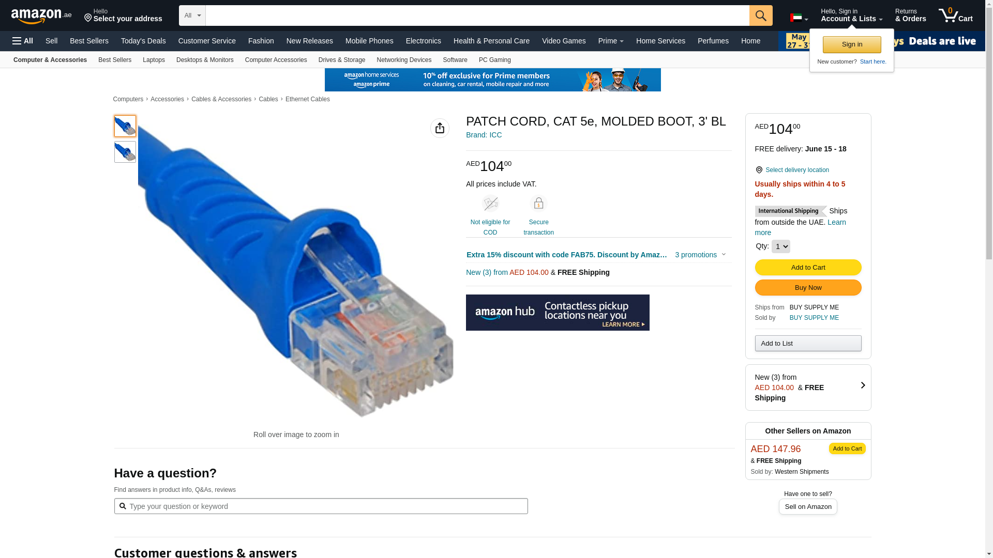This screenshot has height=558, width=993.
Task: Open the All hamburger menu
Action: pyautogui.click(x=23, y=41)
